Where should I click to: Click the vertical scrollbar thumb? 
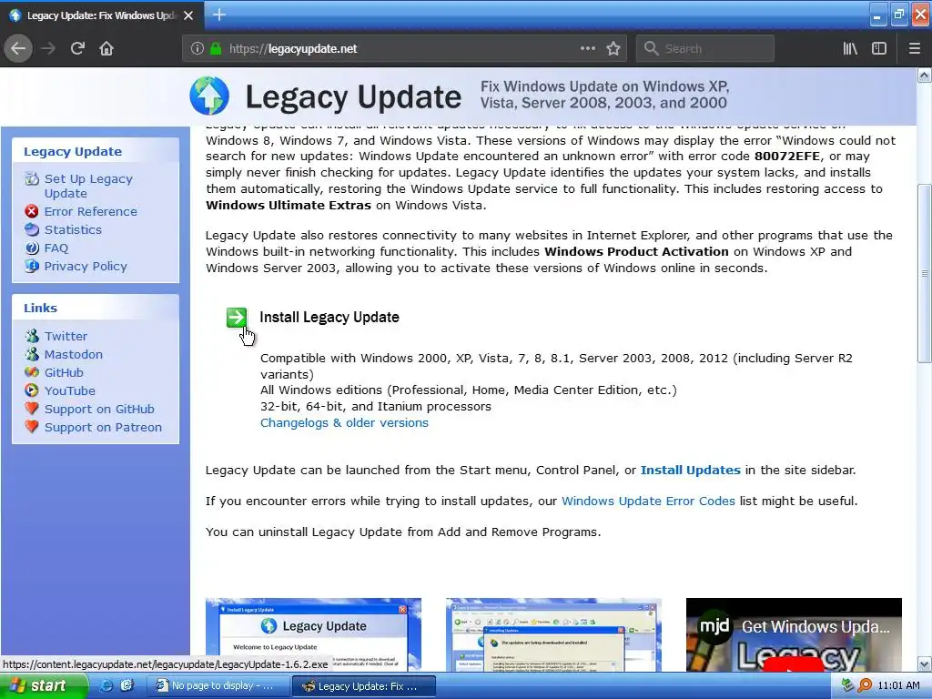tap(925, 273)
